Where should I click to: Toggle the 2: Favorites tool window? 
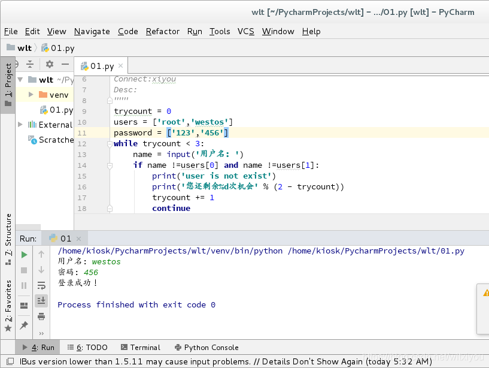tap(8, 306)
